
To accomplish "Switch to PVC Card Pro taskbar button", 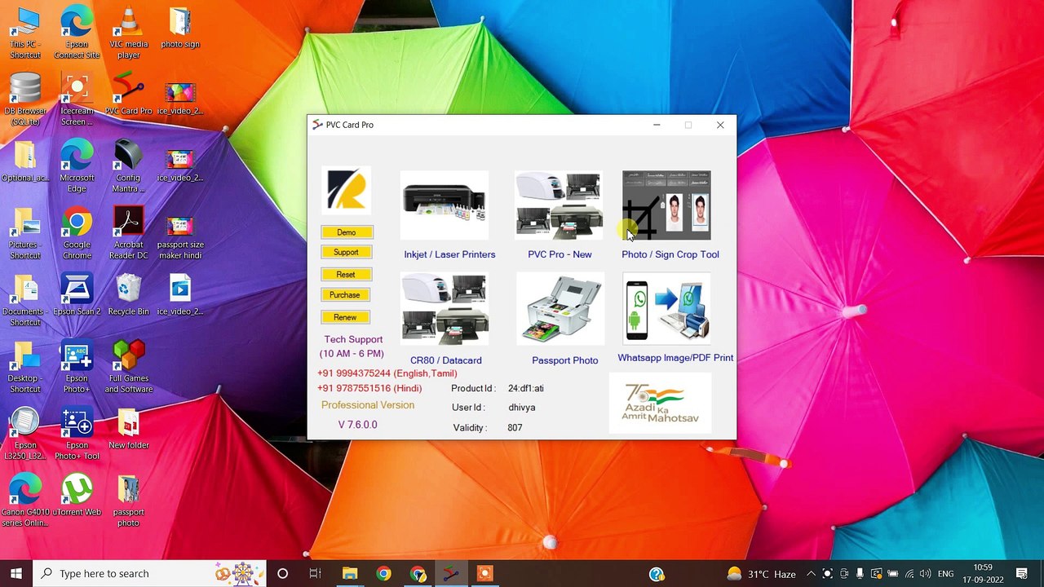I will click(x=451, y=573).
